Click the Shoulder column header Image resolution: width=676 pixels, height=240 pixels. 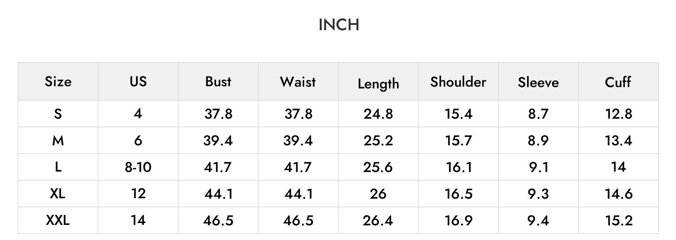[458, 82]
